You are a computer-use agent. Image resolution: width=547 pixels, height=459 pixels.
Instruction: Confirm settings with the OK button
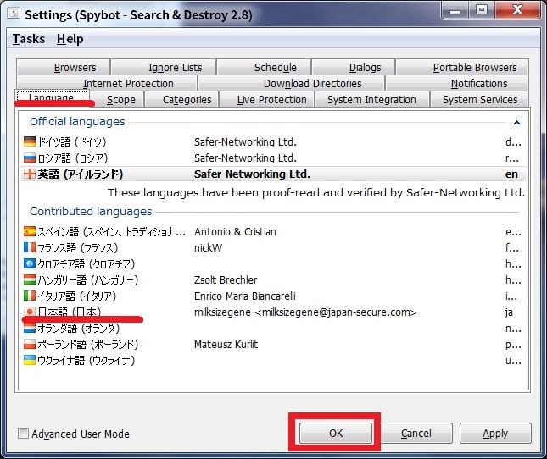pyautogui.click(x=336, y=433)
